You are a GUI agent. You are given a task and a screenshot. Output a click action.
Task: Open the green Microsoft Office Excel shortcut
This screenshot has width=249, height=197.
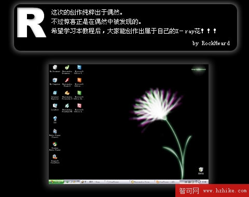[x=79, y=95]
